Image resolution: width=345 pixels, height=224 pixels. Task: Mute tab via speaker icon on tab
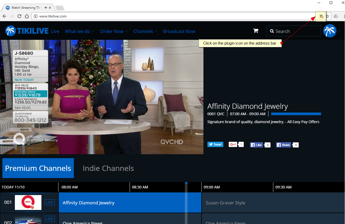click(46, 8)
